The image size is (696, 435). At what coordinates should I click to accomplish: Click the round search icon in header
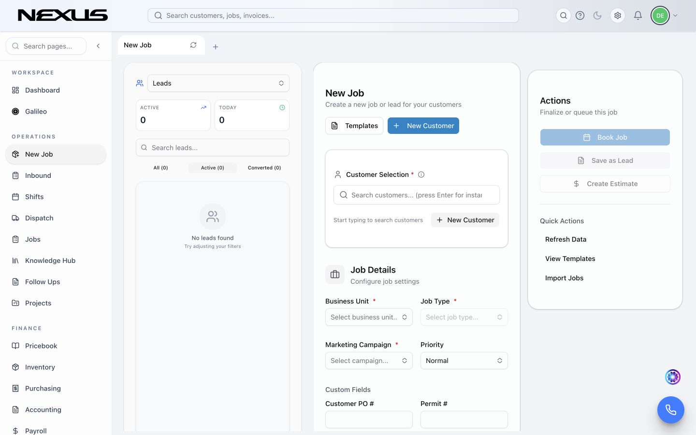564,15
